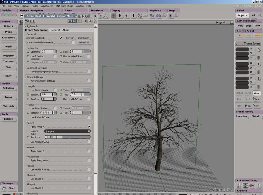Toggle the Interactive refresh checkbox

pyautogui.click(x=61, y=37)
